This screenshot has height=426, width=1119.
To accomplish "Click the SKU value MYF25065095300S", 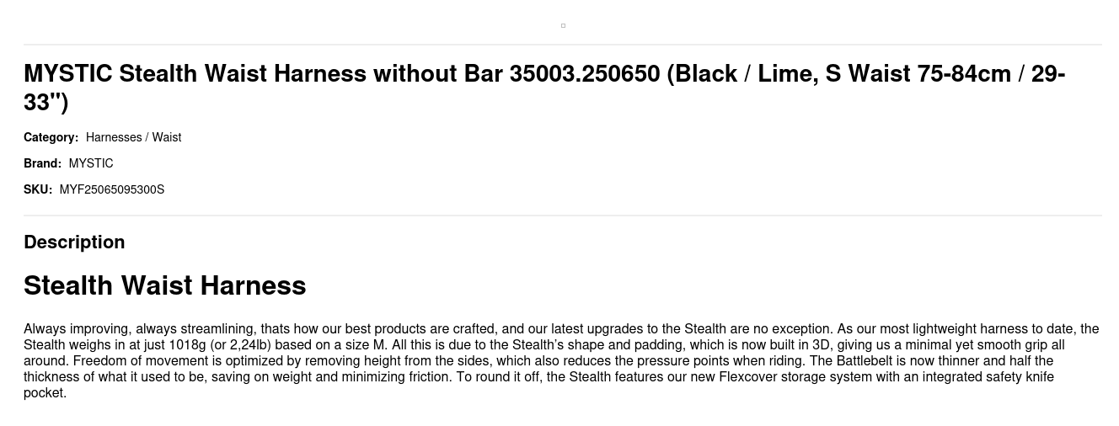I will tap(112, 189).
